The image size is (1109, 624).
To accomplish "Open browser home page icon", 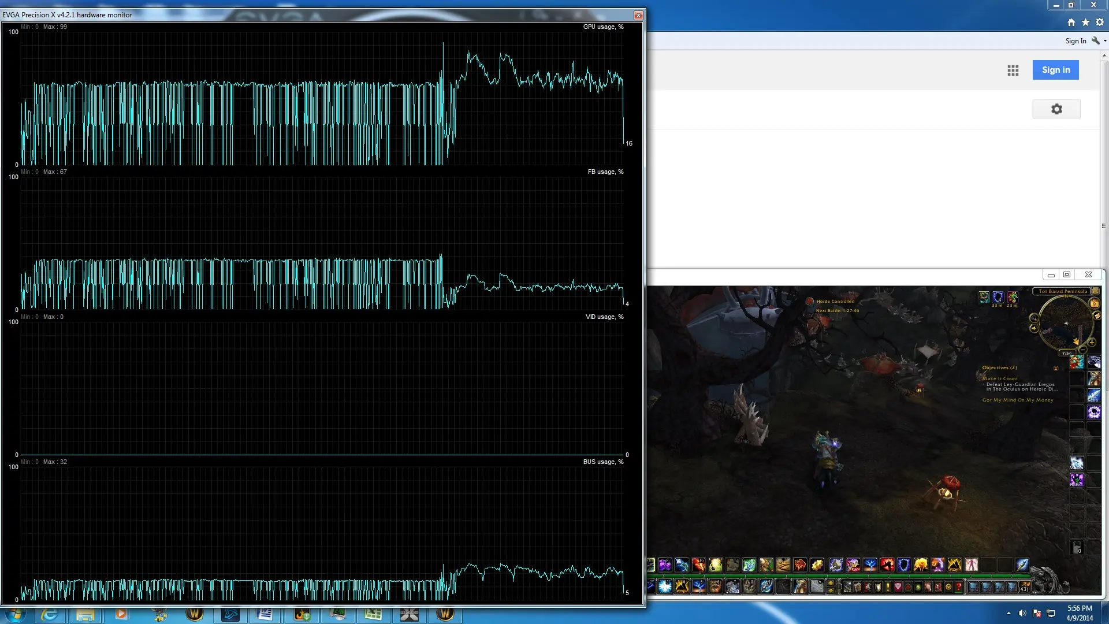I will (x=1071, y=22).
